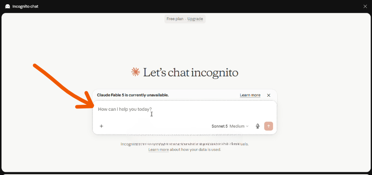
Task: Click the orange starburst Claude logo
Action: [135, 72]
